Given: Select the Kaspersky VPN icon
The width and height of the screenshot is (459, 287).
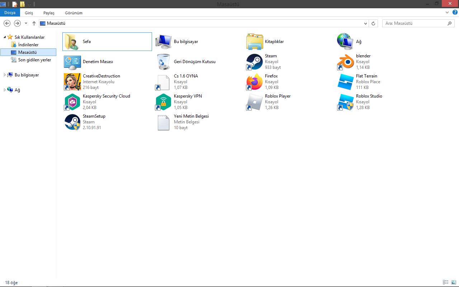Looking at the screenshot, I should [163, 102].
